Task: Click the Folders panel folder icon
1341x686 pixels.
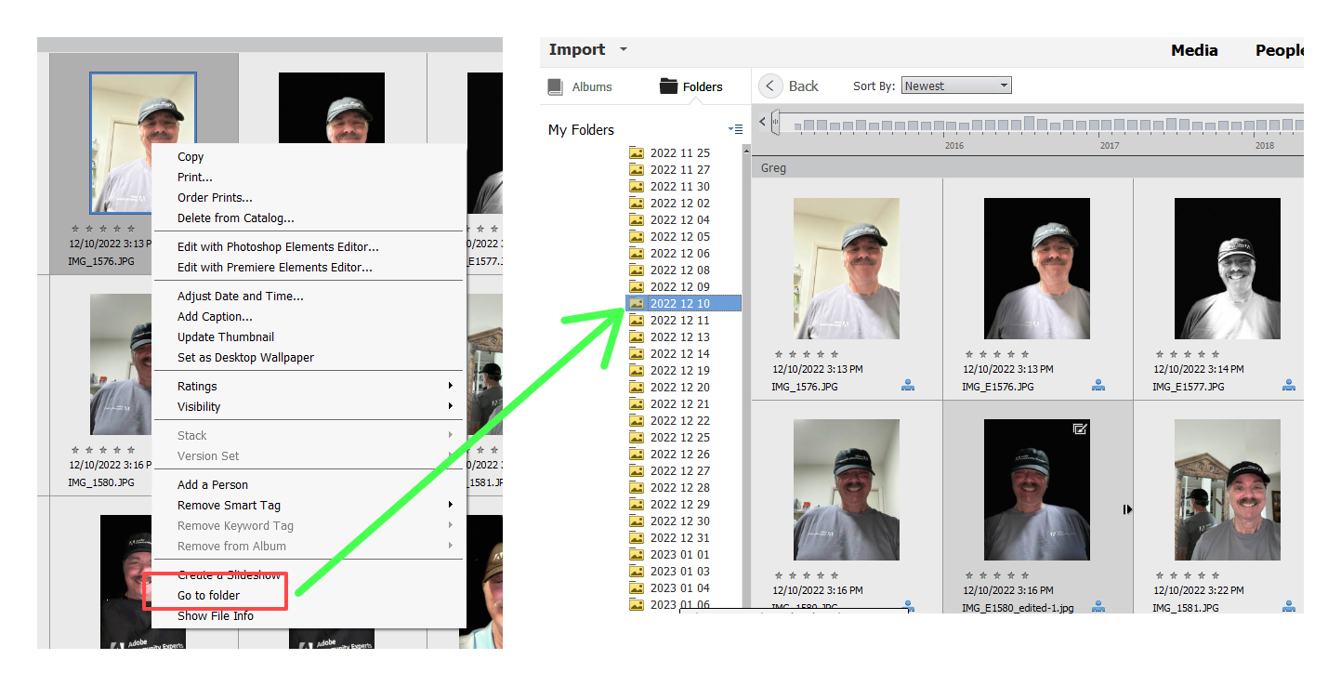Action: point(667,86)
